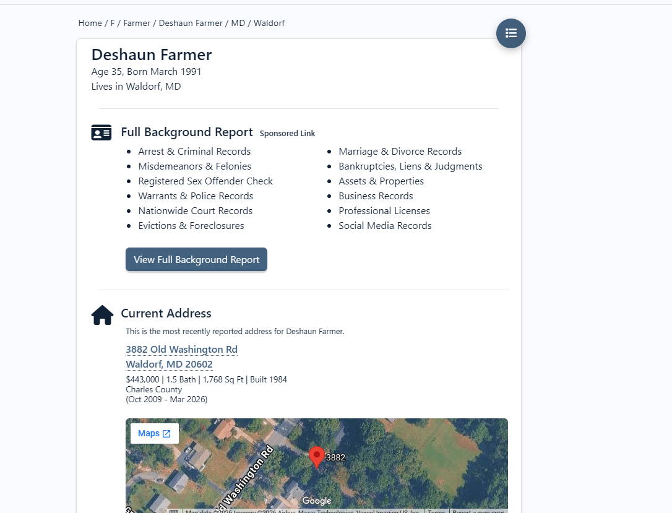The width and height of the screenshot is (672, 513).
Task: Click the Lives in Waldorf, MD text
Action: [x=136, y=87]
